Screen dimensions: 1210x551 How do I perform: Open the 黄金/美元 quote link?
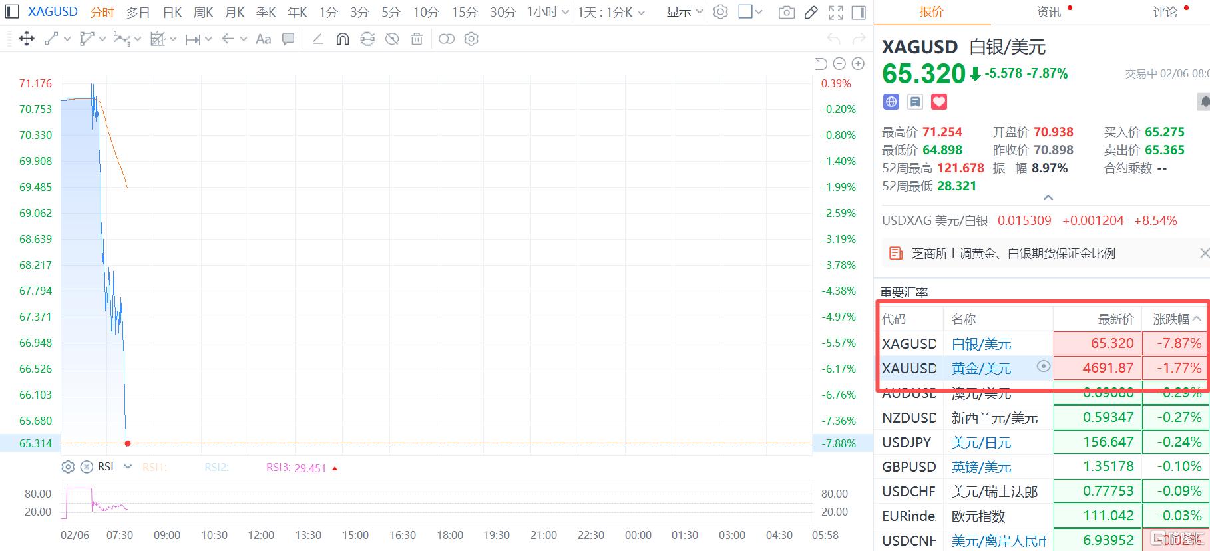pyautogui.click(x=981, y=368)
